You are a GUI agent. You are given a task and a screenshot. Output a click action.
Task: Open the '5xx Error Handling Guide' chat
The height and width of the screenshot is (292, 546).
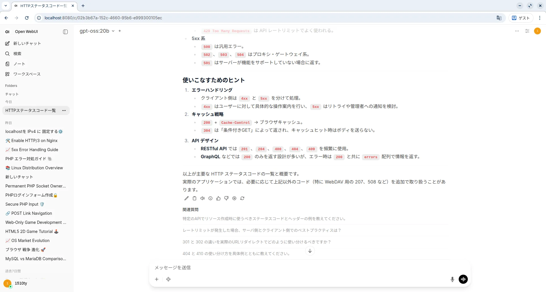point(36,150)
